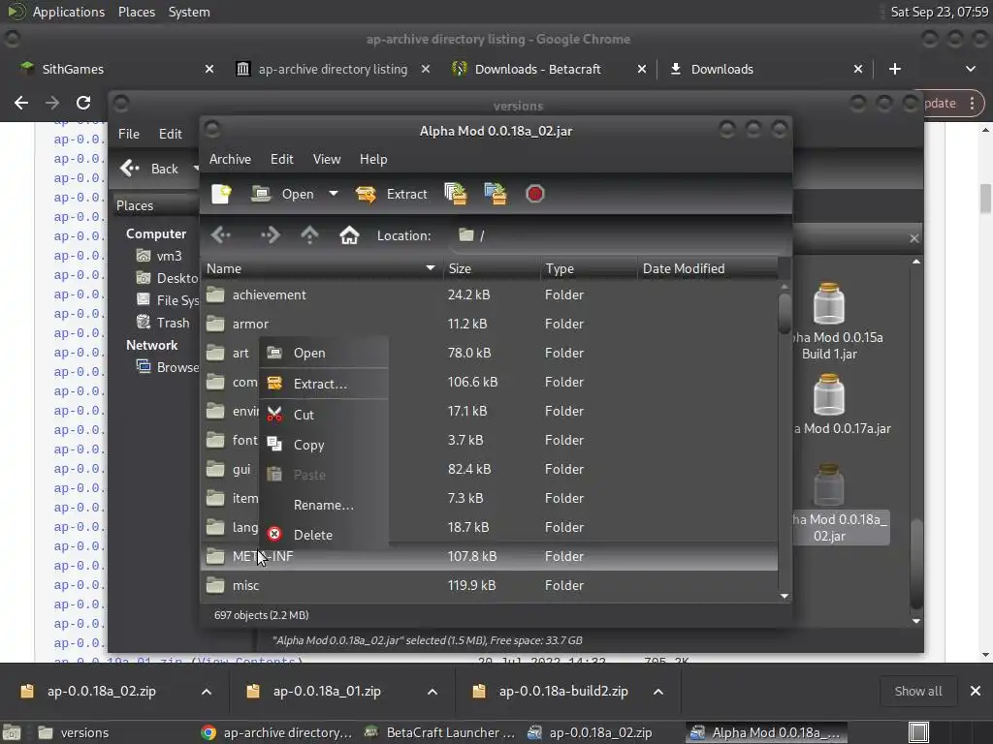Screen dimensions: 993x744
Task: Click Extract in the archive toolbar
Action: [392, 194]
